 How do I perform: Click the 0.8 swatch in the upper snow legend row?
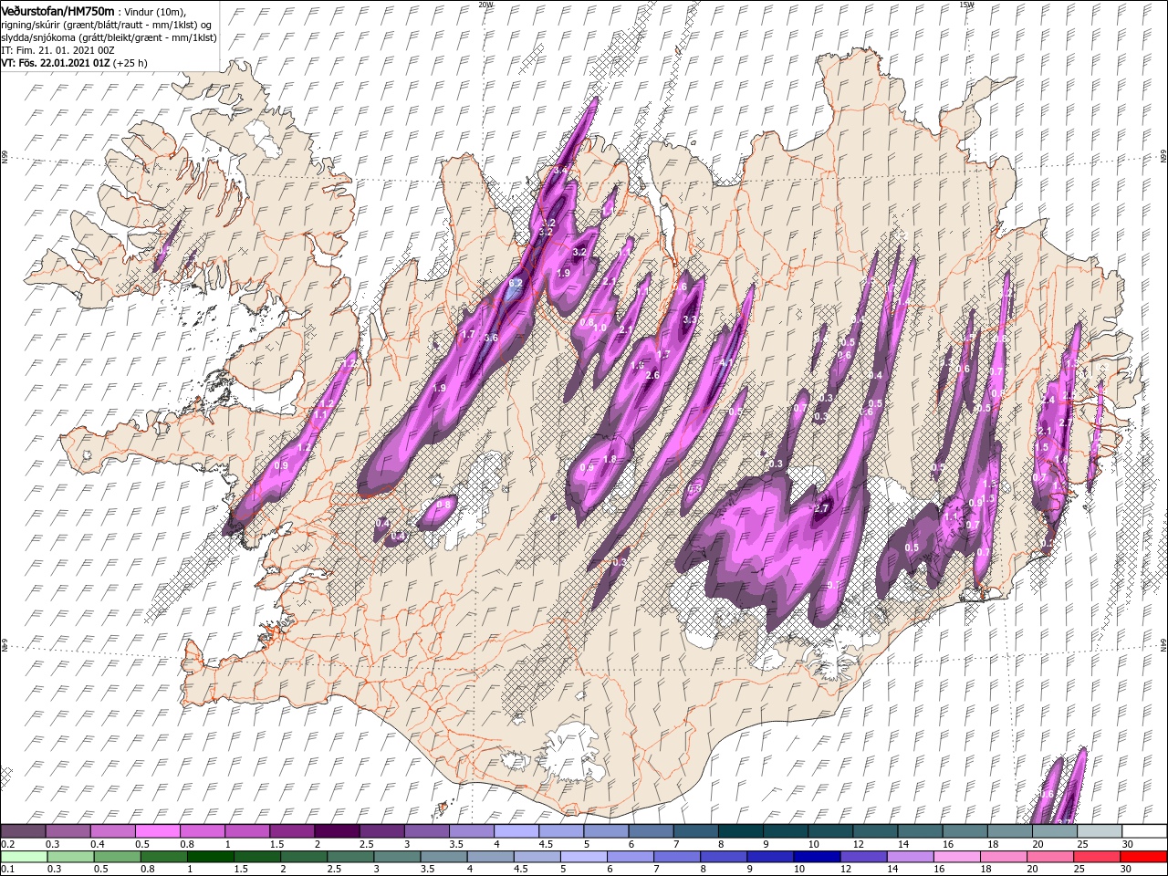[x=203, y=831]
